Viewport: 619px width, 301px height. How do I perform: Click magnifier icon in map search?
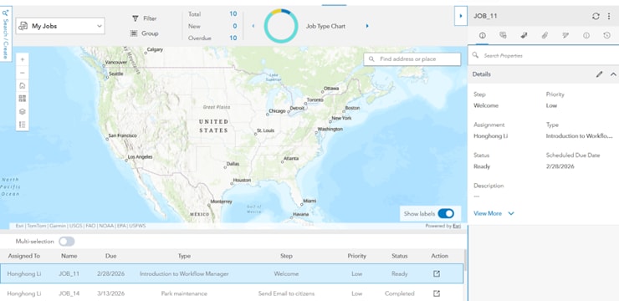pyautogui.click(x=371, y=59)
